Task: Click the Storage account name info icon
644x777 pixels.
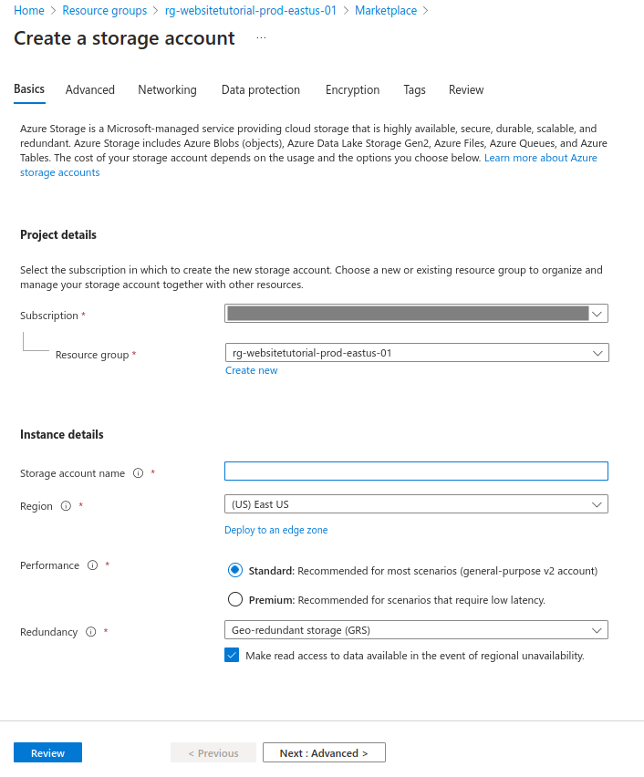Action: pyautogui.click(x=138, y=473)
